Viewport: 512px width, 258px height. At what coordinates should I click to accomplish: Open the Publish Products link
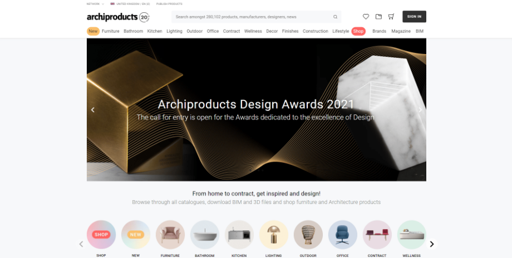[x=169, y=4]
